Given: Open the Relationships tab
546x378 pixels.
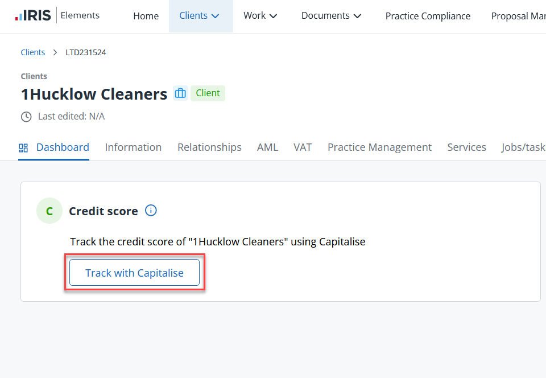Looking at the screenshot, I should (x=209, y=147).
